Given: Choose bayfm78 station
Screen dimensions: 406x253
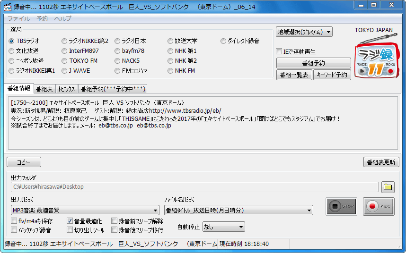Looking at the screenshot, I should tap(130, 51).
